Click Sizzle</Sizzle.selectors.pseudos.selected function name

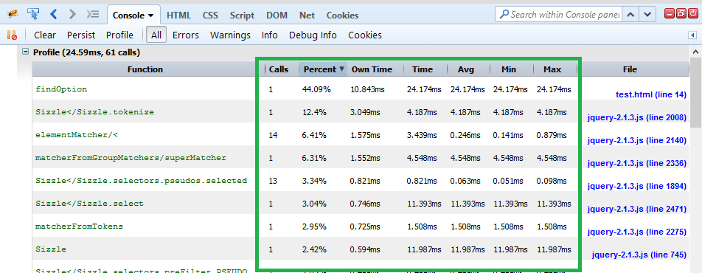141,181
